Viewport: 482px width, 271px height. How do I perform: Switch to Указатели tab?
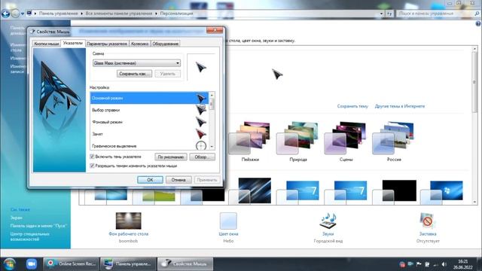pos(73,43)
